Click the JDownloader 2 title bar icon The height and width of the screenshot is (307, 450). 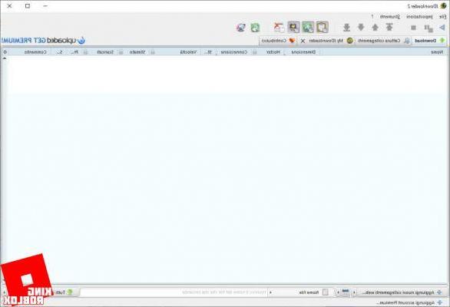click(443, 5)
